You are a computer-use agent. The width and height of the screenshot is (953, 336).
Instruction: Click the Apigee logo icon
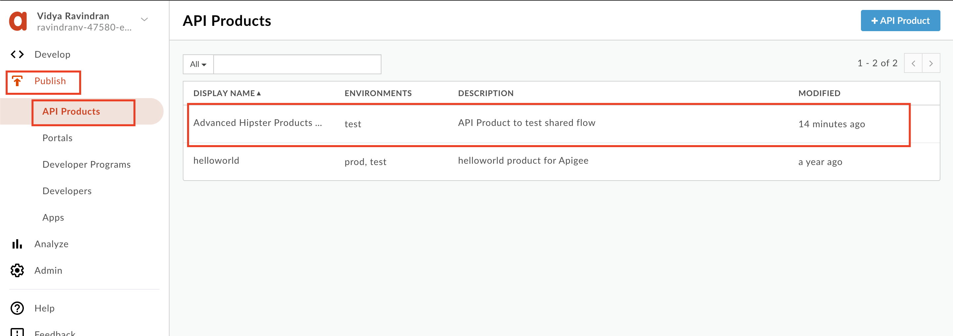pos(18,21)
